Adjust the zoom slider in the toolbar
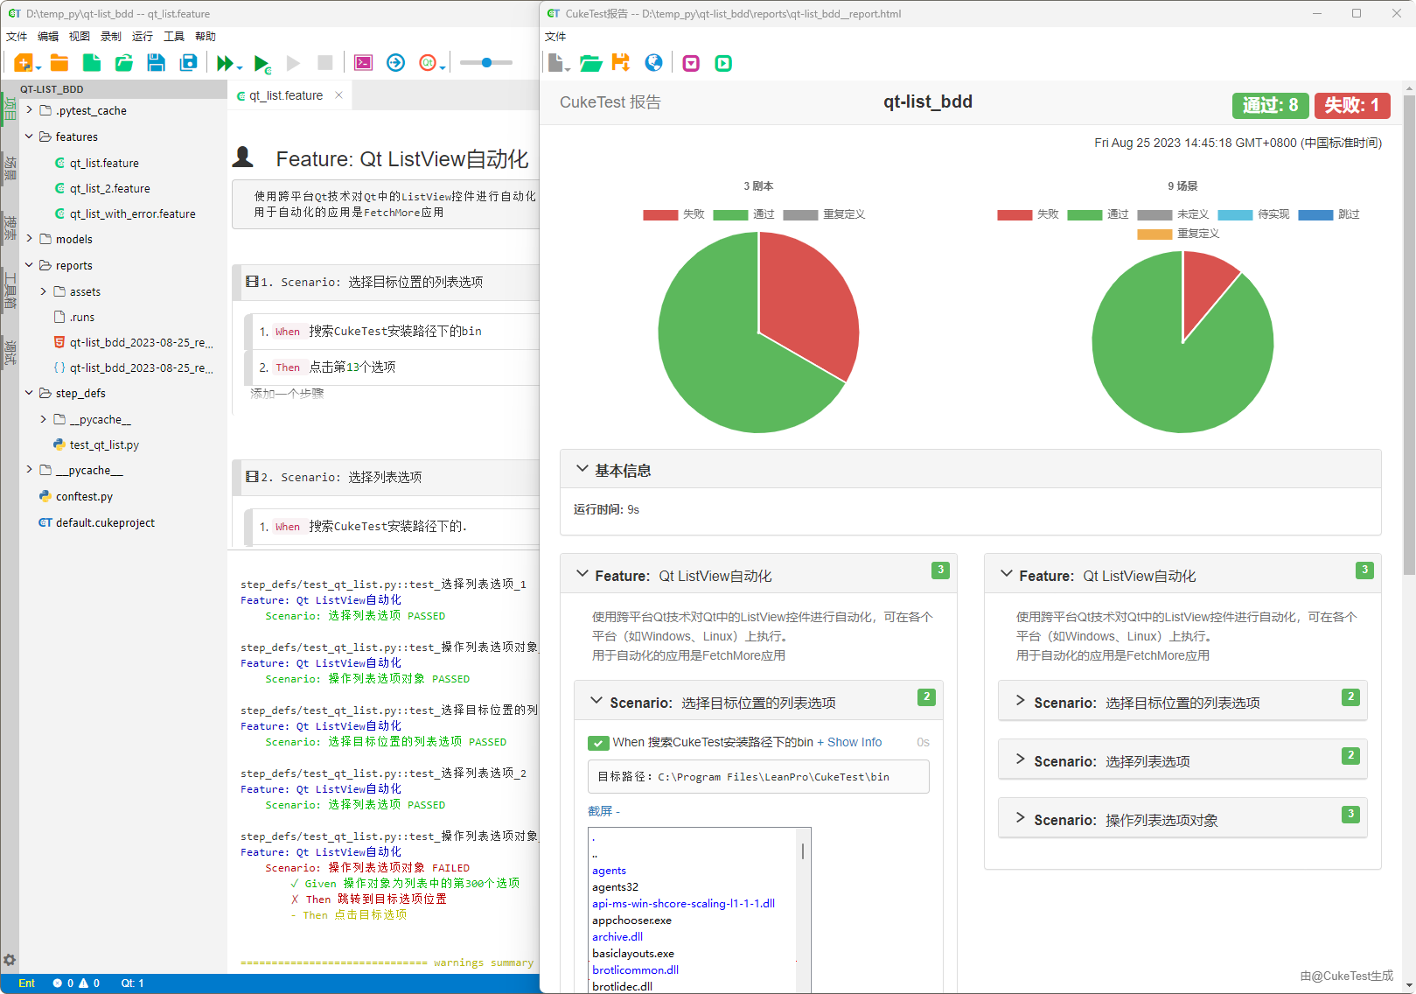The width and height of the screenshot is (1416, 994). tap(485, 62)
